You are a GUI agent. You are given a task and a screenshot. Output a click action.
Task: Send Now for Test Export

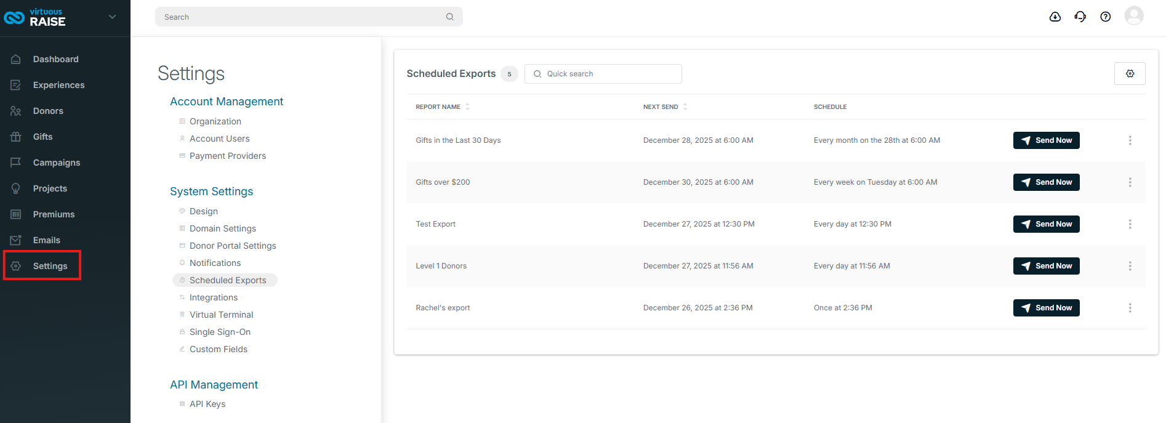1047,224
